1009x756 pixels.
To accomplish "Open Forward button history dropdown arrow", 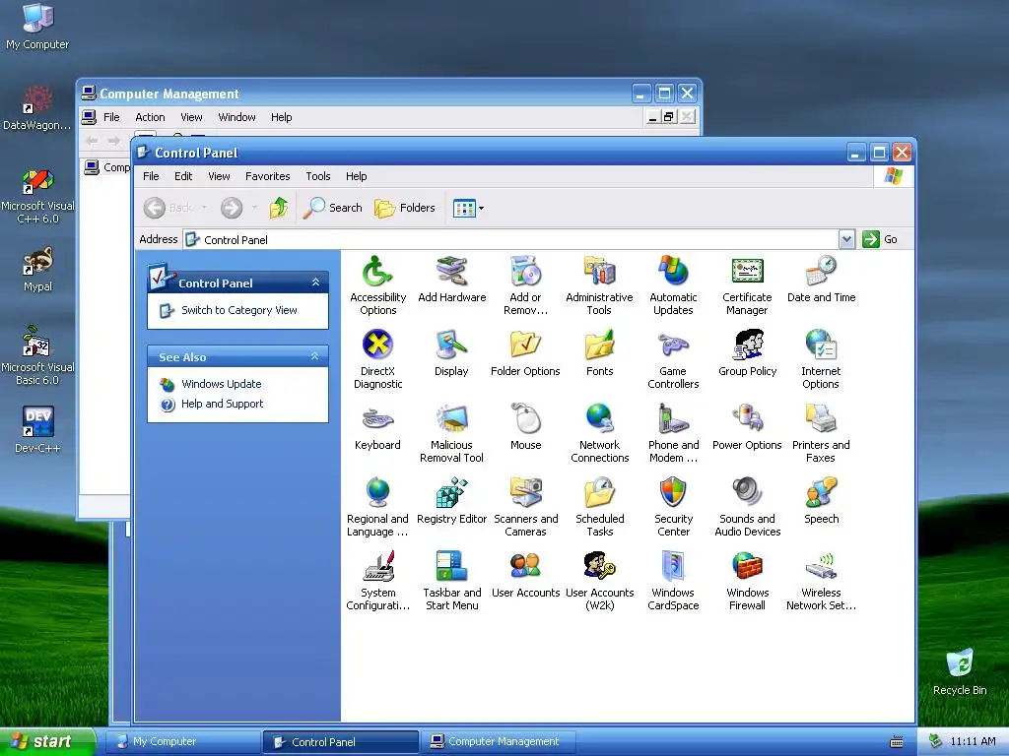I will click(254, 208).
